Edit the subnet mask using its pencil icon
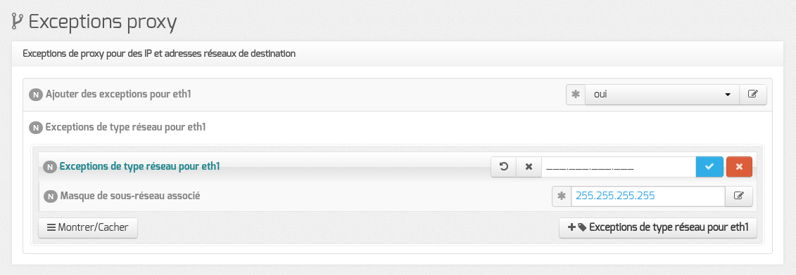 [738, 196]
